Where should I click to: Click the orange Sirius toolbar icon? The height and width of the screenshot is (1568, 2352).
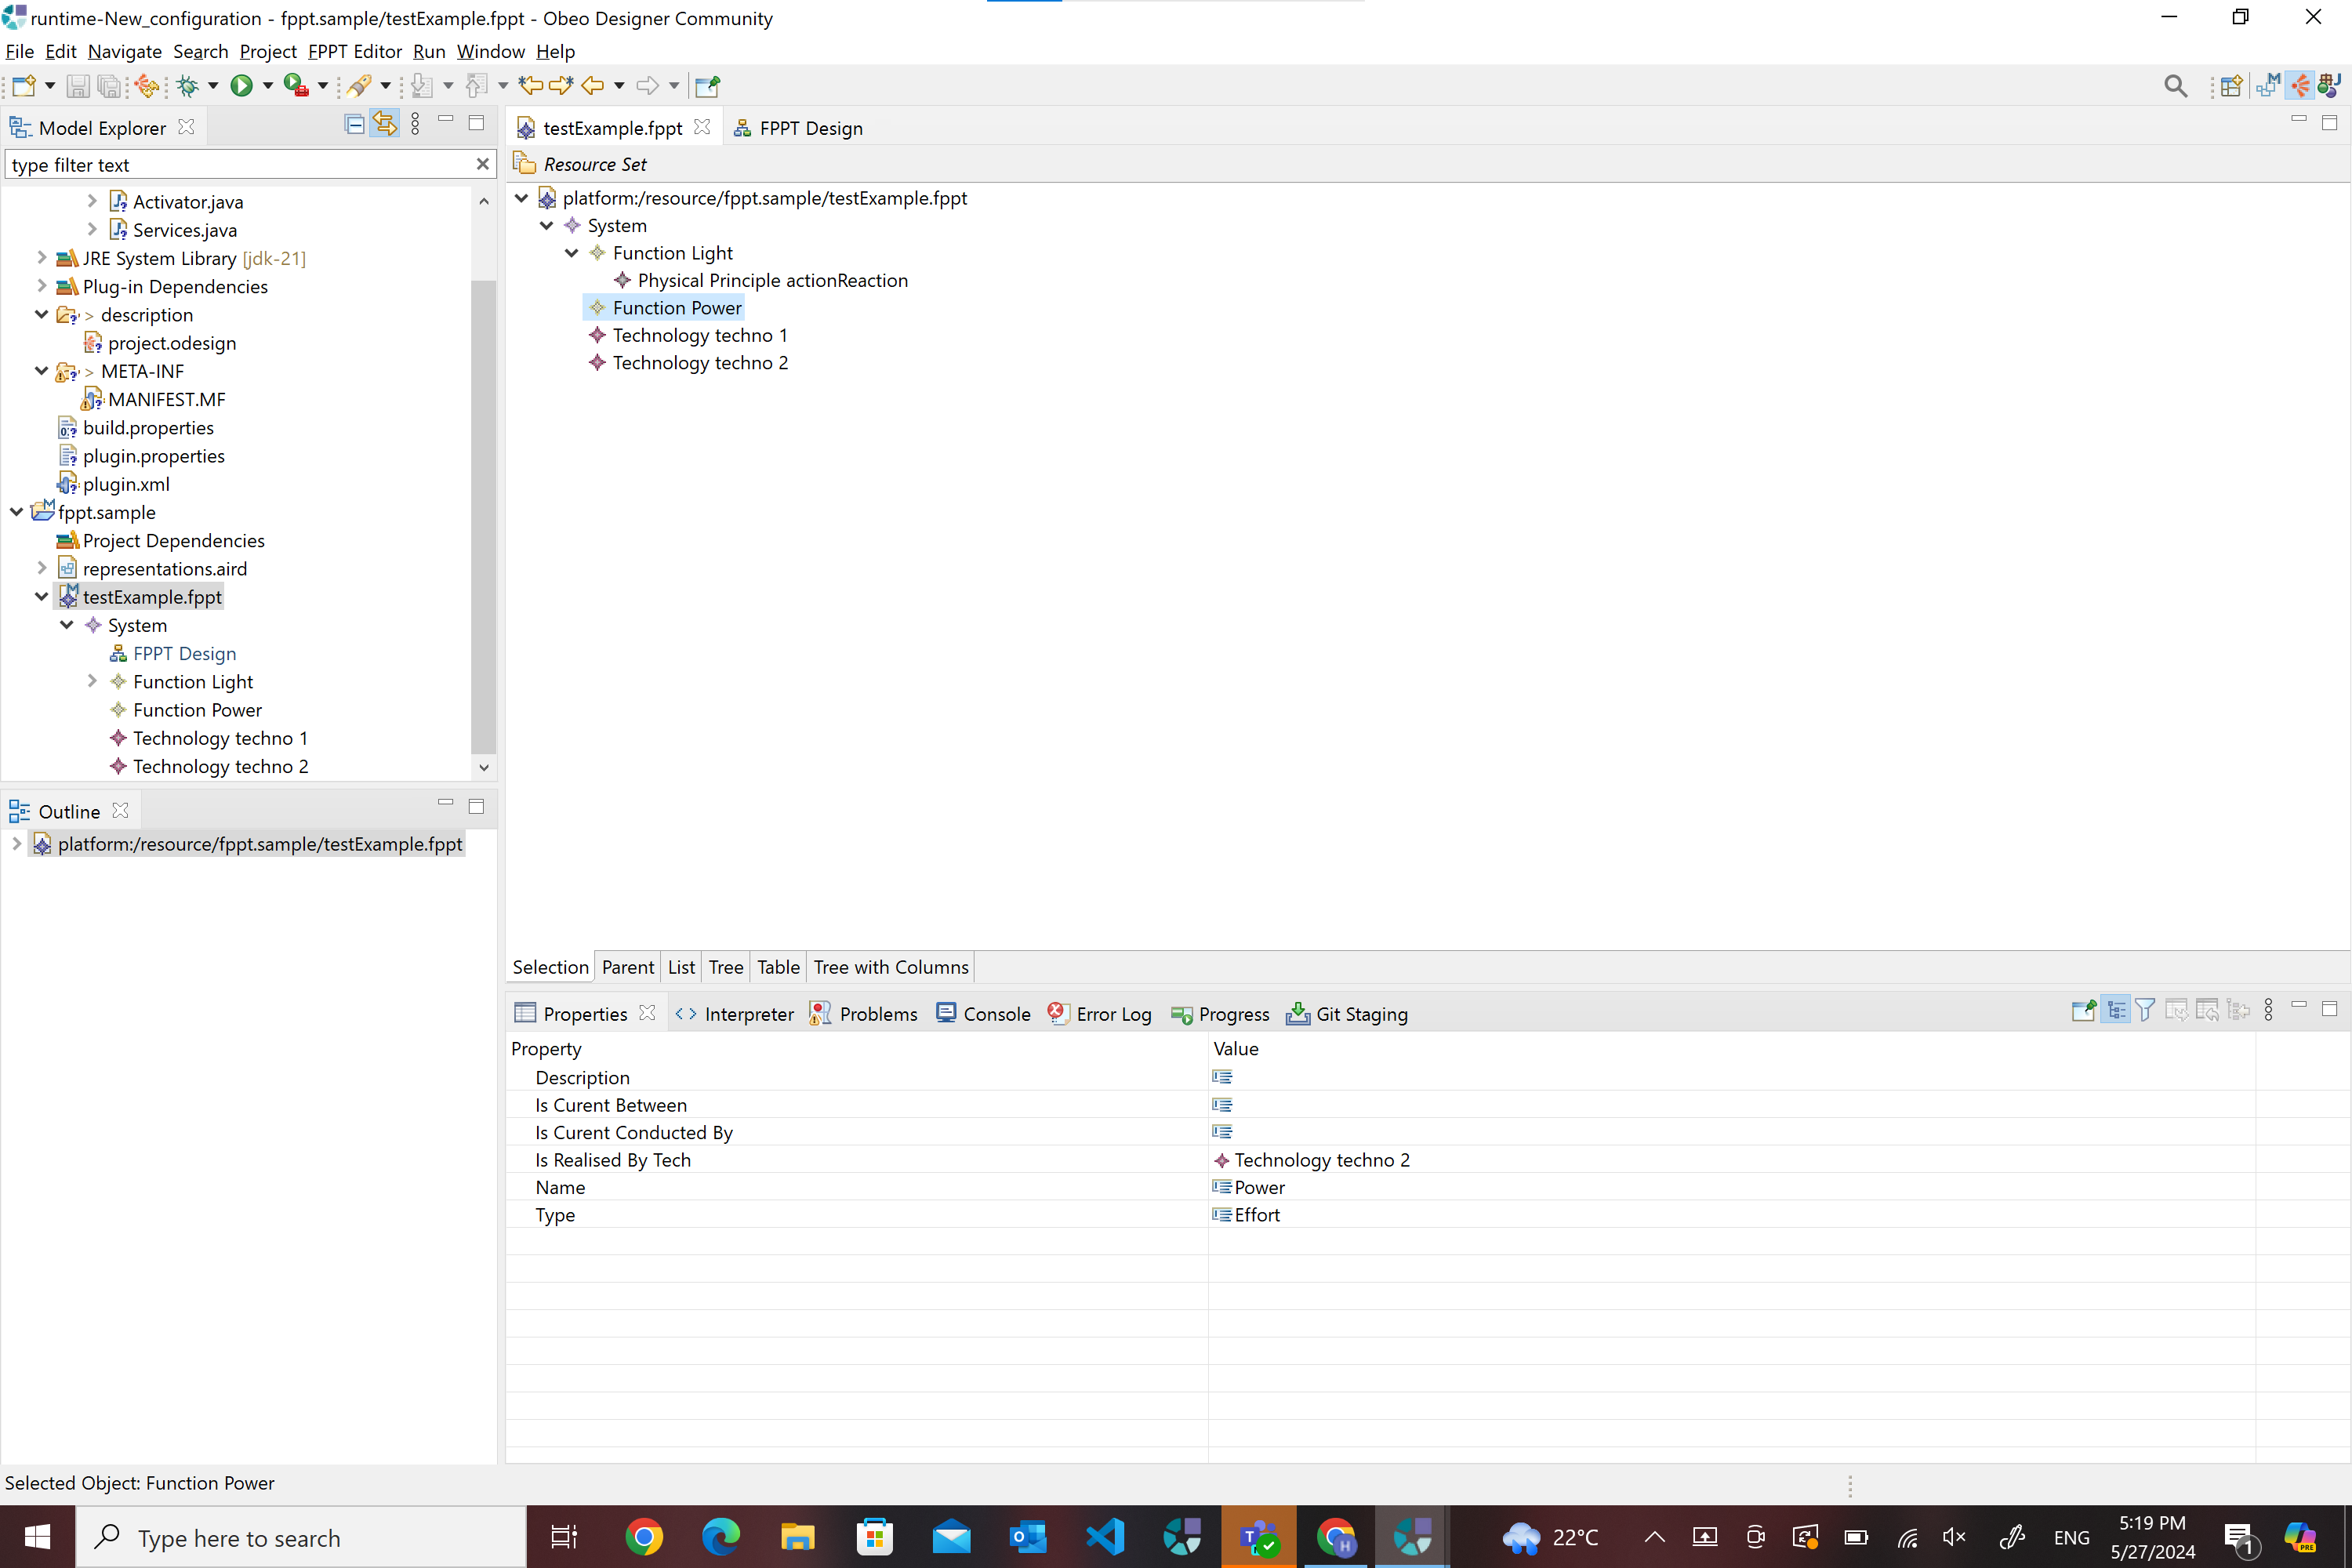148,86
